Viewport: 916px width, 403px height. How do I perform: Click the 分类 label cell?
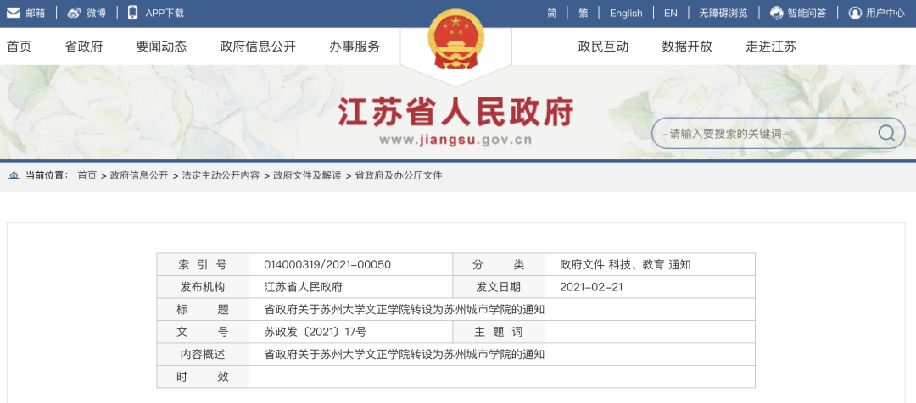pyautogui.click(x=499, y=265)
